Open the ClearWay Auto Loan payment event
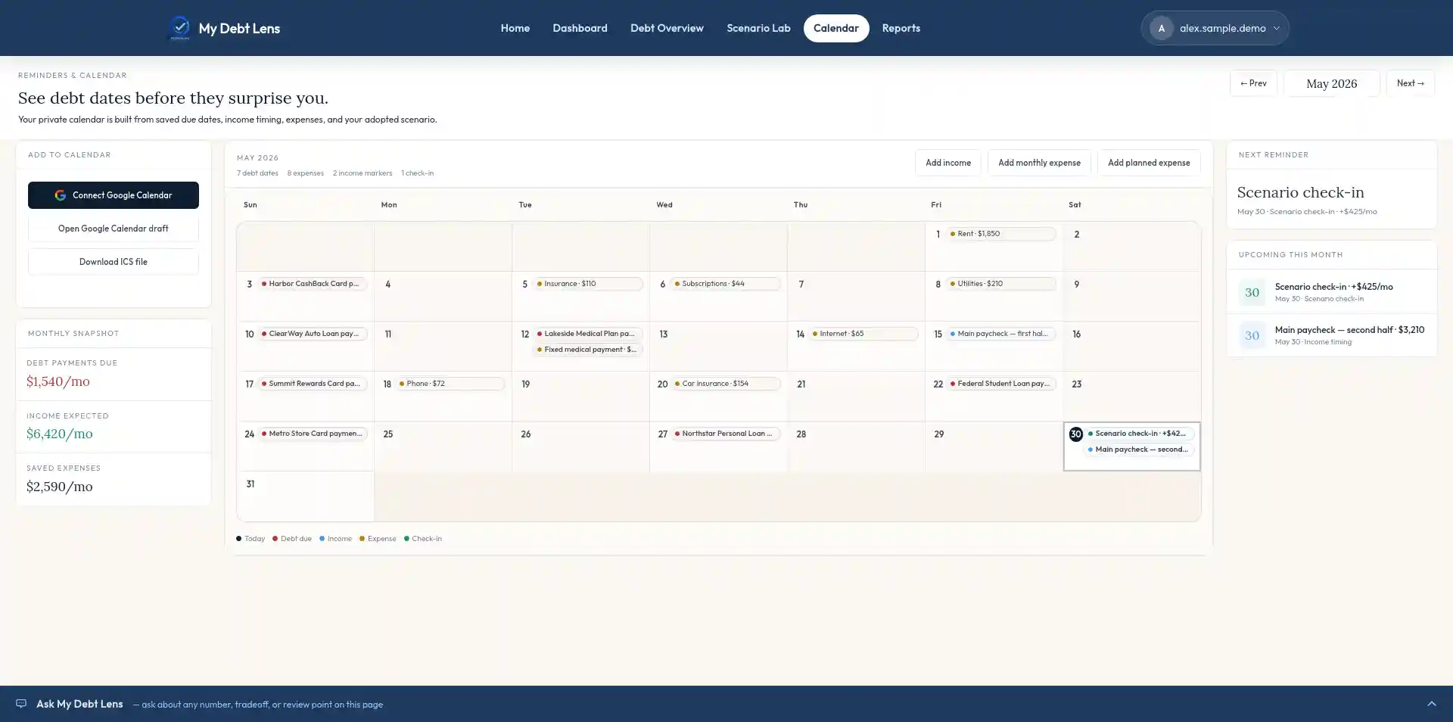Viewport: 1453px width, 722px height. [313, 334]
